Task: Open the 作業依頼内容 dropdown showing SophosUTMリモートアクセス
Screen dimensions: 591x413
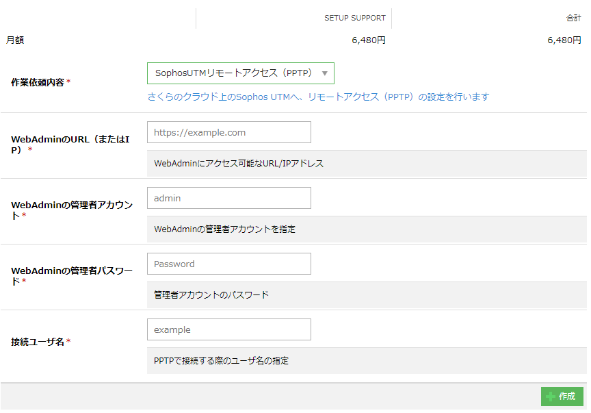Action: pos(233,73)
